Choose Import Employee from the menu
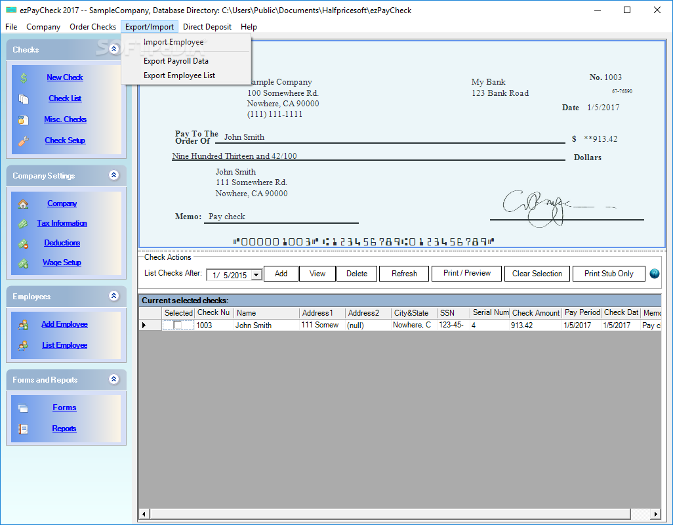This screenshot has height=525, width=673. tap(186, 42)
